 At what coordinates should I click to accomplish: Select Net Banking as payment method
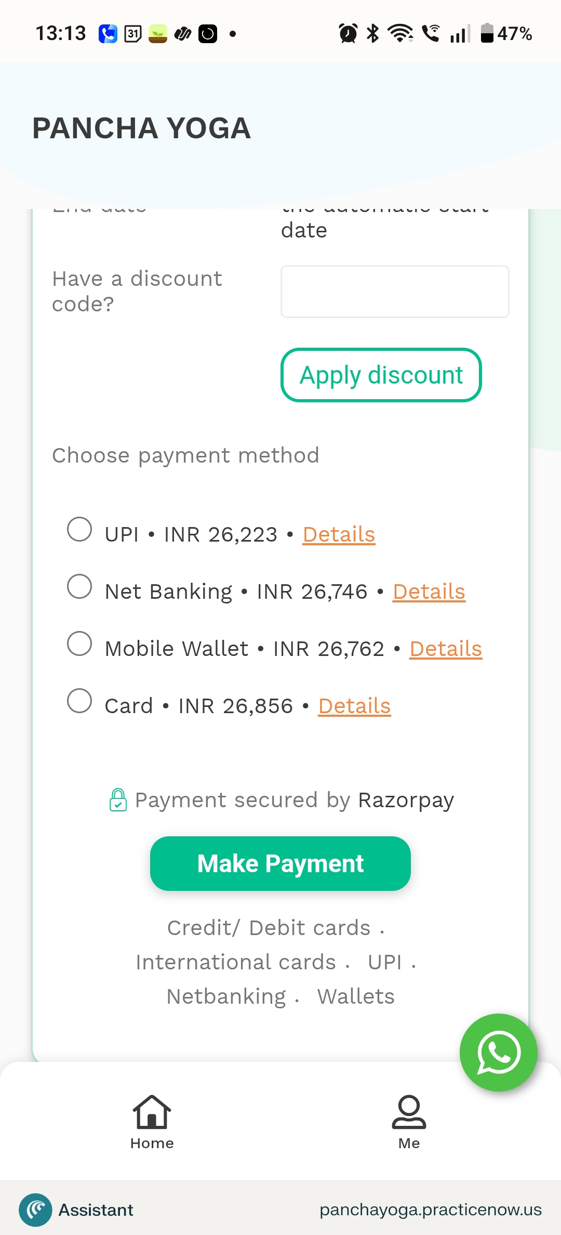79,587
